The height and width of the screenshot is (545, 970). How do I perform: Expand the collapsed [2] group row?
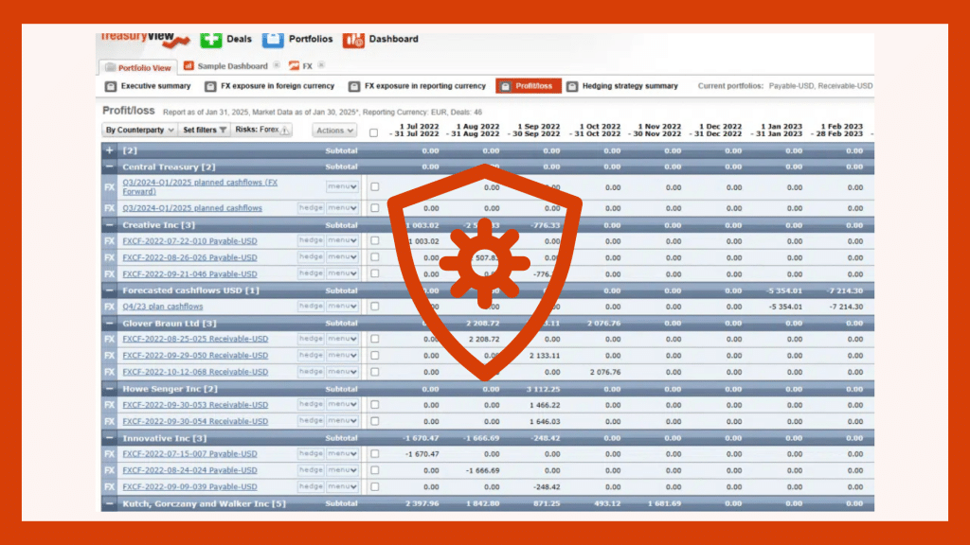[x=108, y=149]
